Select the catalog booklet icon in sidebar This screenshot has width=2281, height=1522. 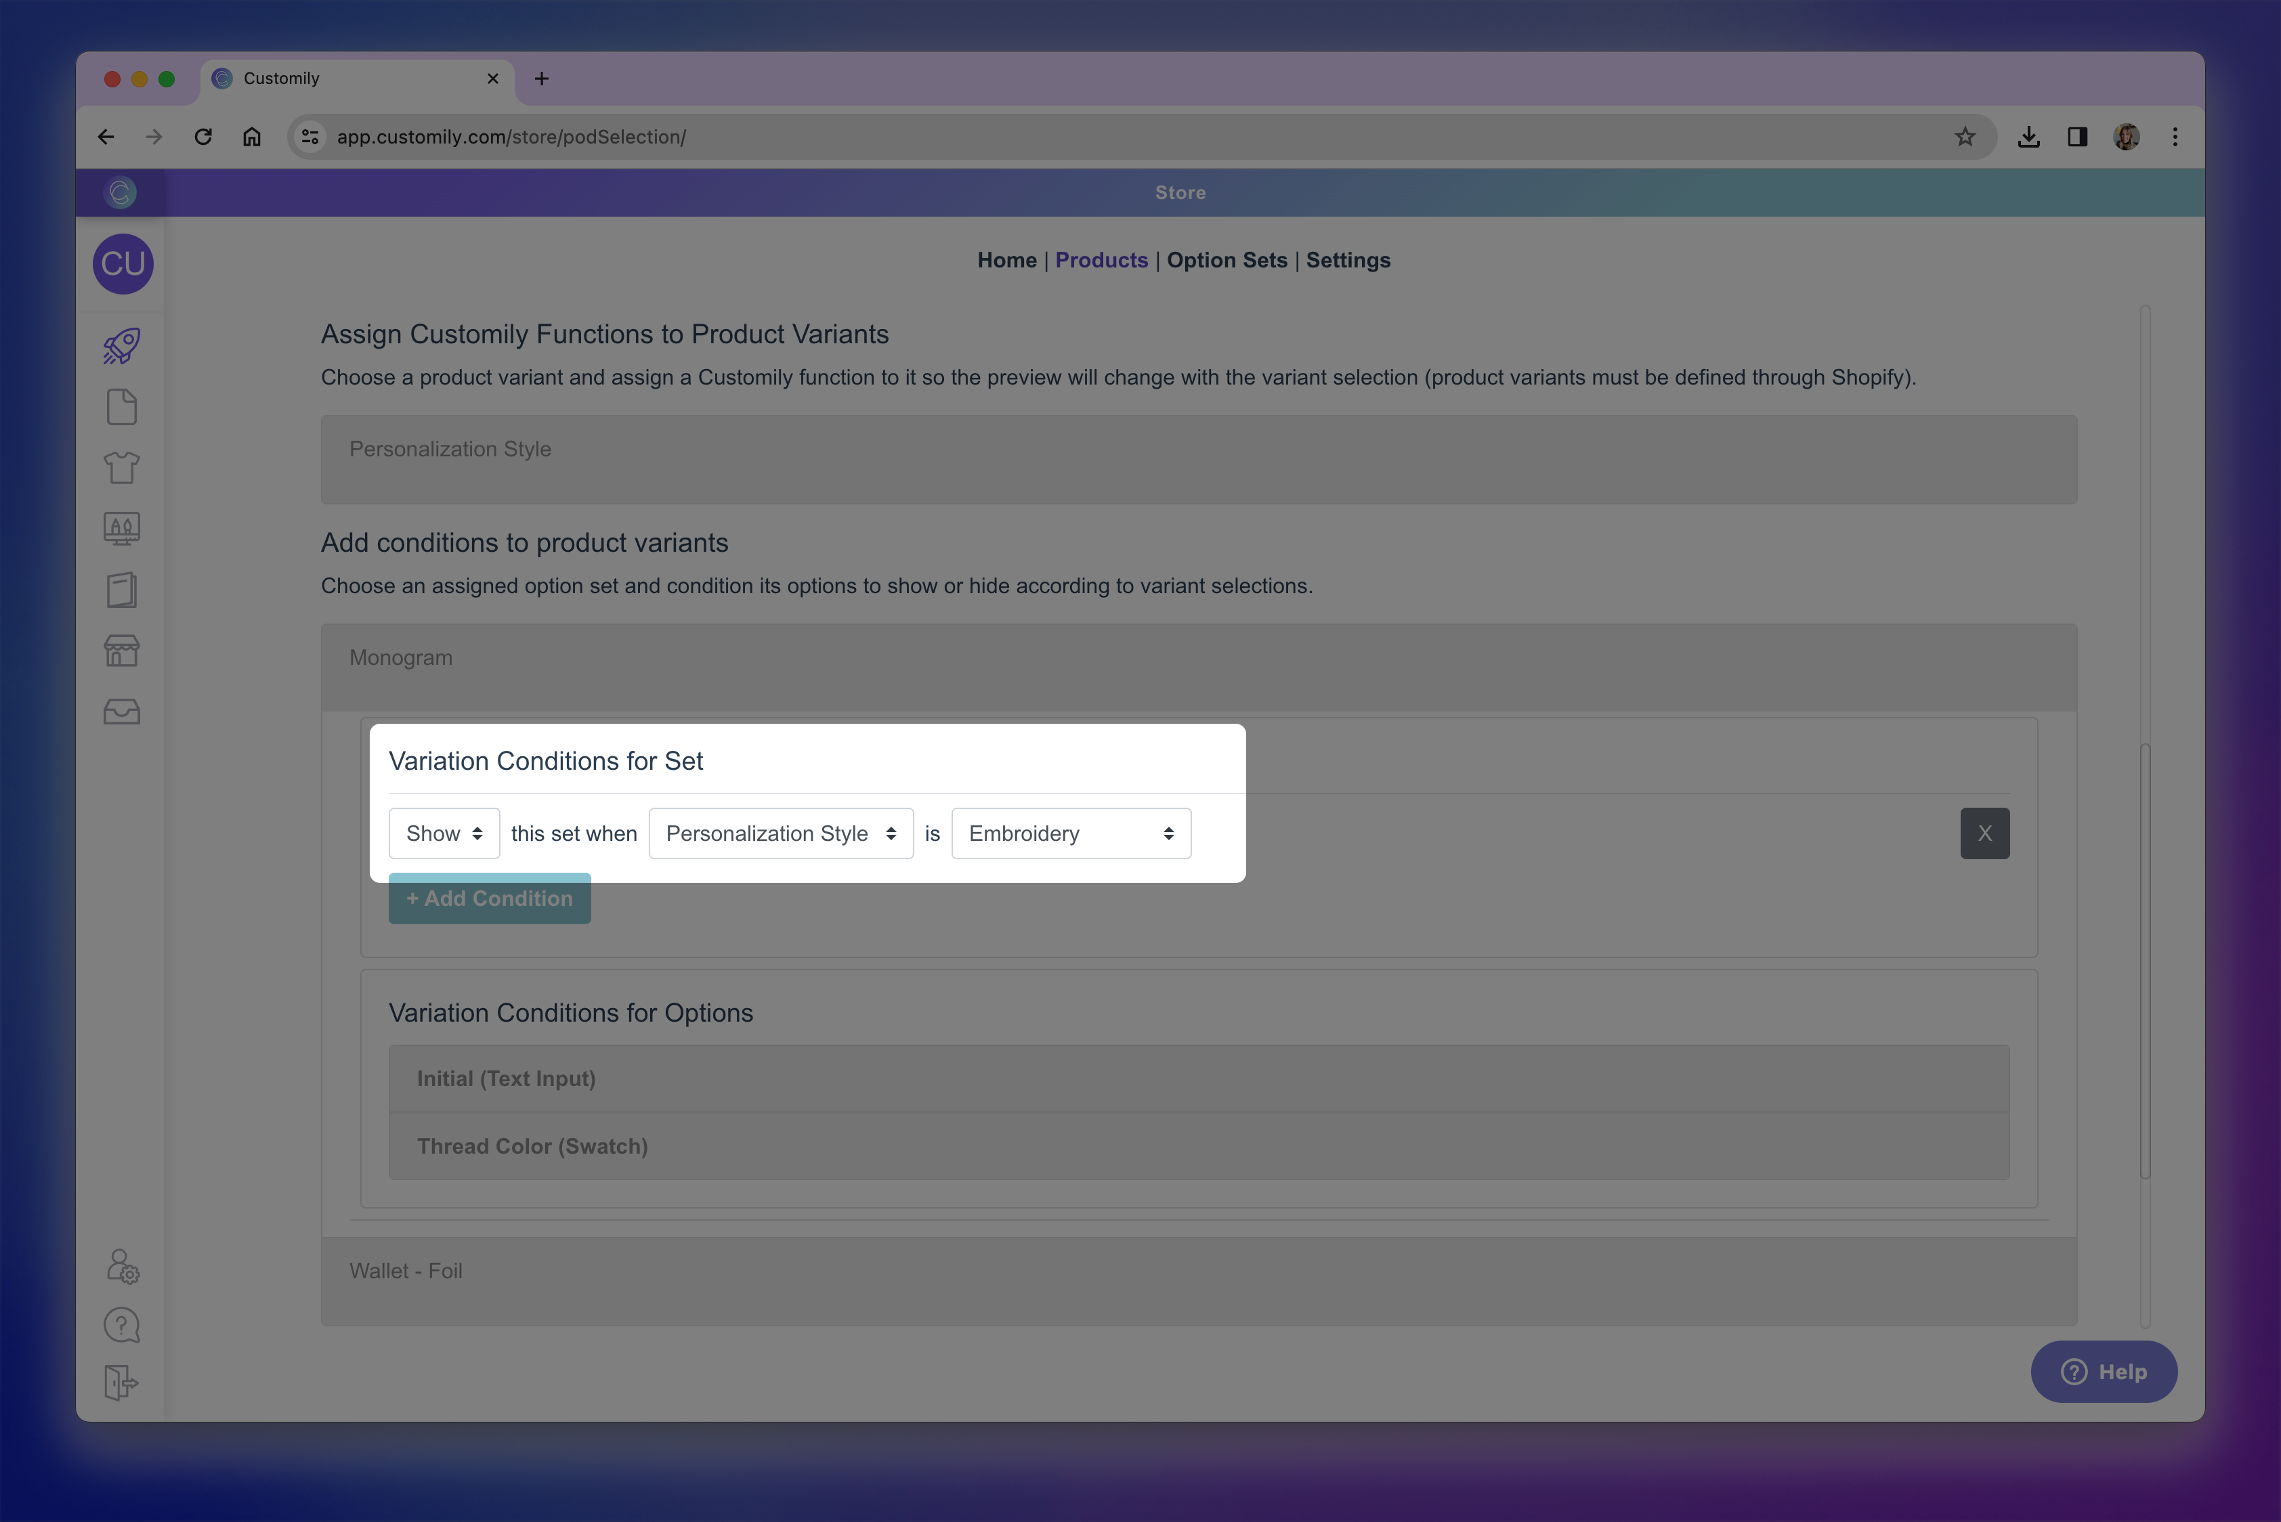click(121, 589)
